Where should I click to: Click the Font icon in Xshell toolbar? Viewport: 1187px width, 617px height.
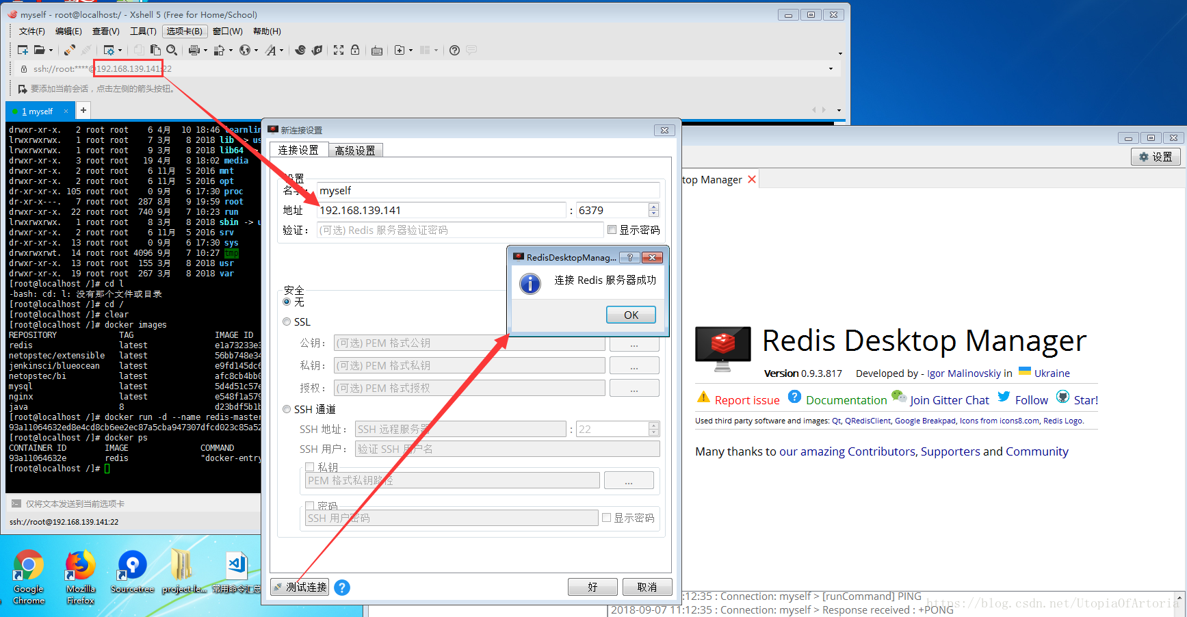pos(271,50)
